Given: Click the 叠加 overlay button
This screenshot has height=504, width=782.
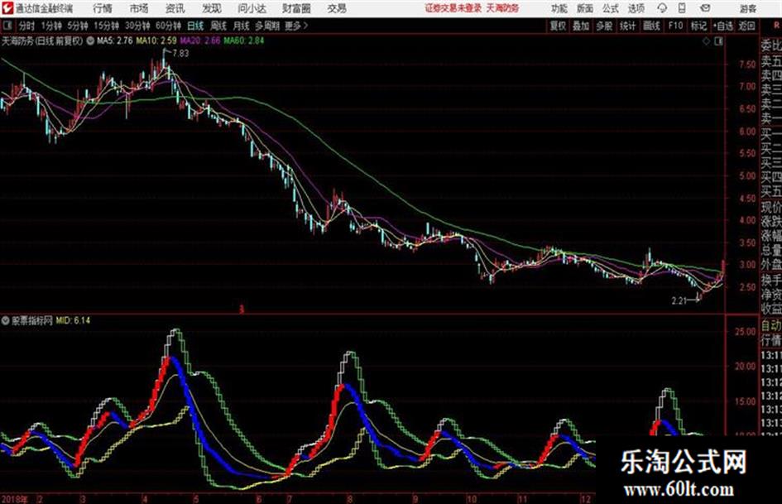Looking at the screenshot, I should point(581,26).
